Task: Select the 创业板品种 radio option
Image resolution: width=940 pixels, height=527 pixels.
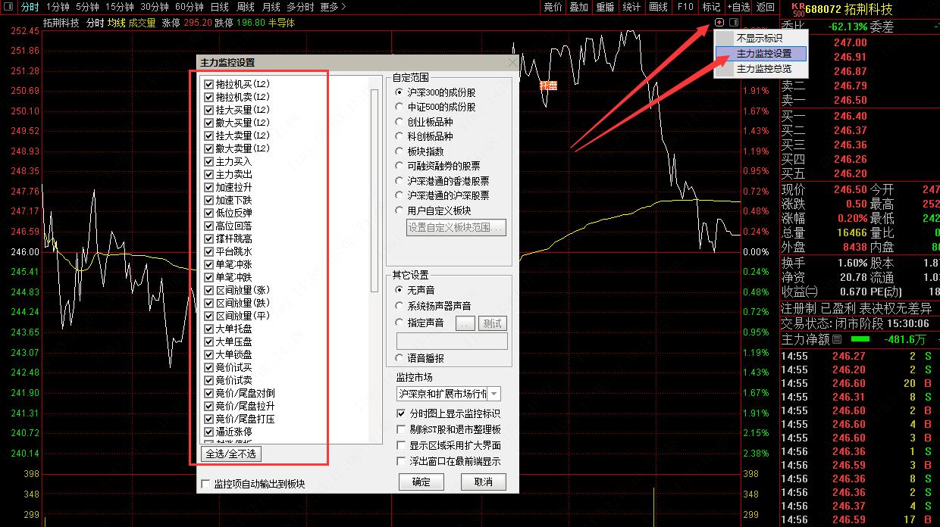Action: [x=399, y=122]
